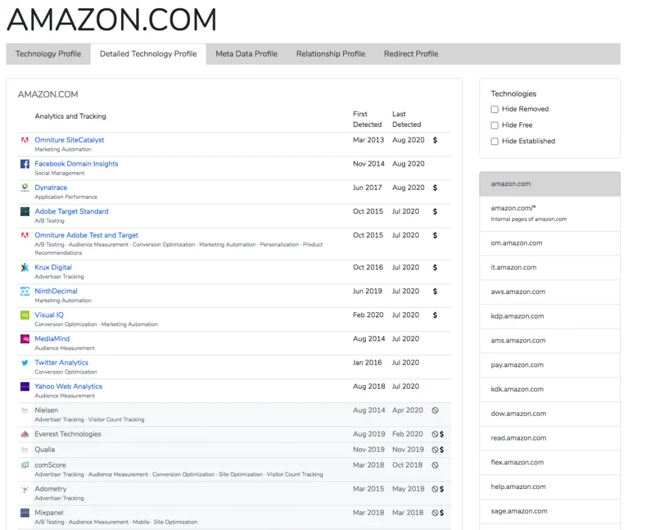
Task: Click the Facebook Domain Insights logo icon
Action: point(25,164)
